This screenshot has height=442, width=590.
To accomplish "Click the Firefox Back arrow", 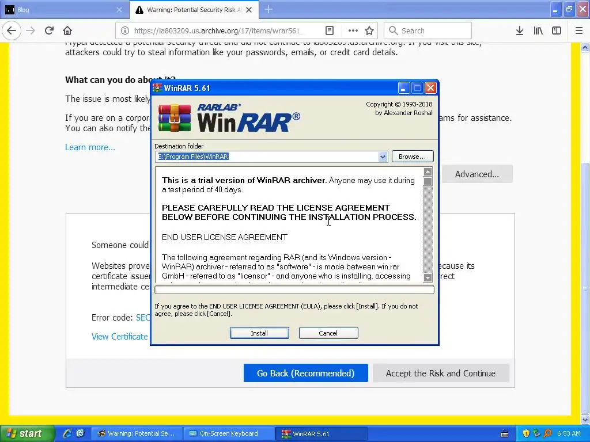I will 12,31.
